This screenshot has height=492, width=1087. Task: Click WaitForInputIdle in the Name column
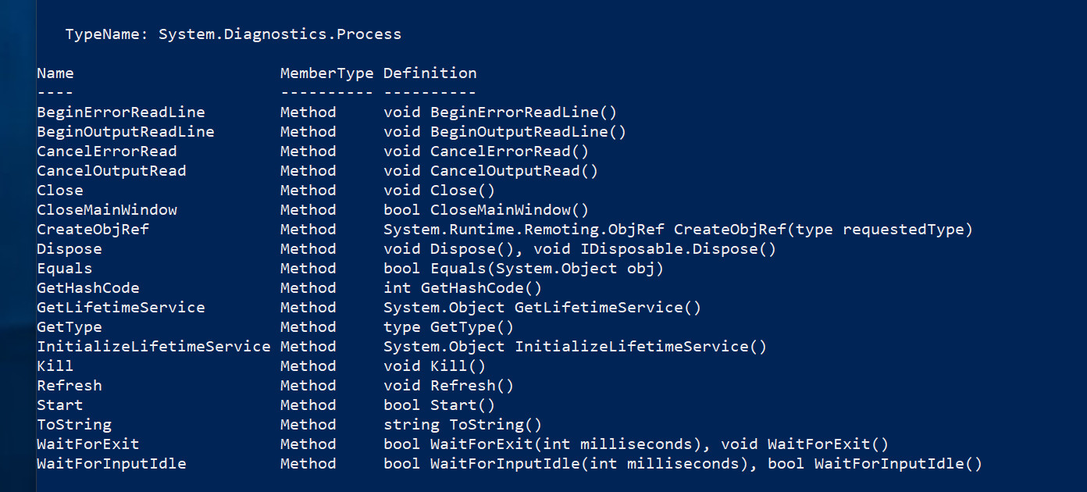pos(112,464)
